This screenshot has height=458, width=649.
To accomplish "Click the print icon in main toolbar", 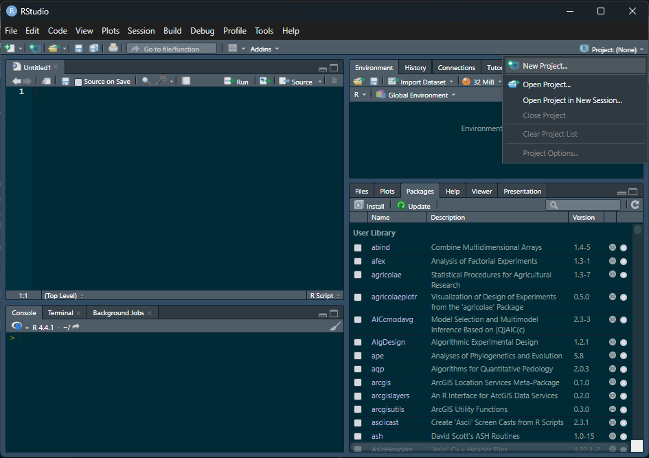I will (113, 49).
